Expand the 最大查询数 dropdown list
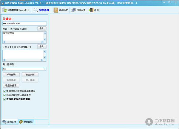 (x=45, y=69)
